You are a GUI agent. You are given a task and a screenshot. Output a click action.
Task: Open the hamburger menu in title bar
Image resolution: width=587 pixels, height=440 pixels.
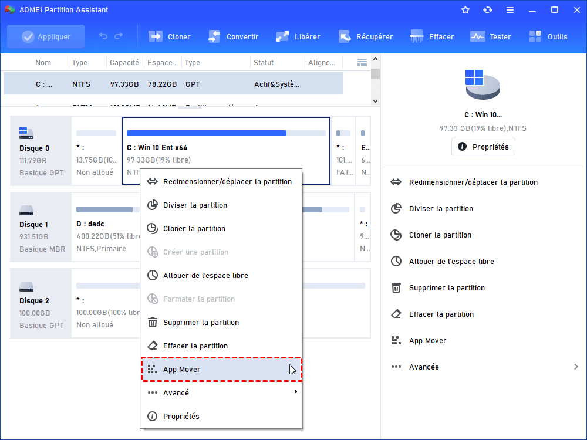click(x=510, y=10)
